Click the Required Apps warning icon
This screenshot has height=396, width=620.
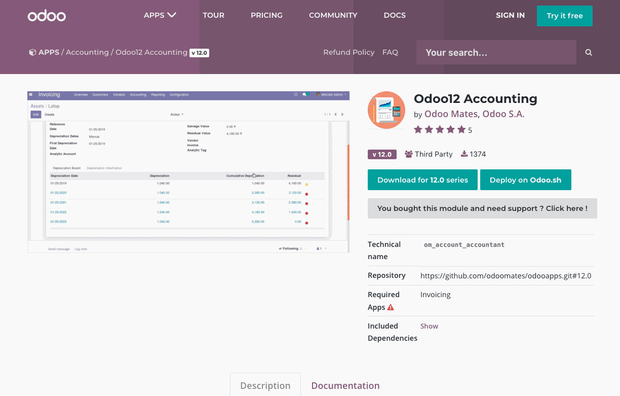(x=391, y=307)
